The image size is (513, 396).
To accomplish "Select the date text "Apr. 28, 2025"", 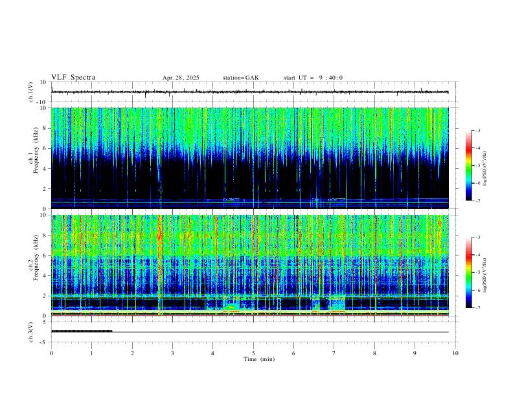I will click(x=181, y=78).
